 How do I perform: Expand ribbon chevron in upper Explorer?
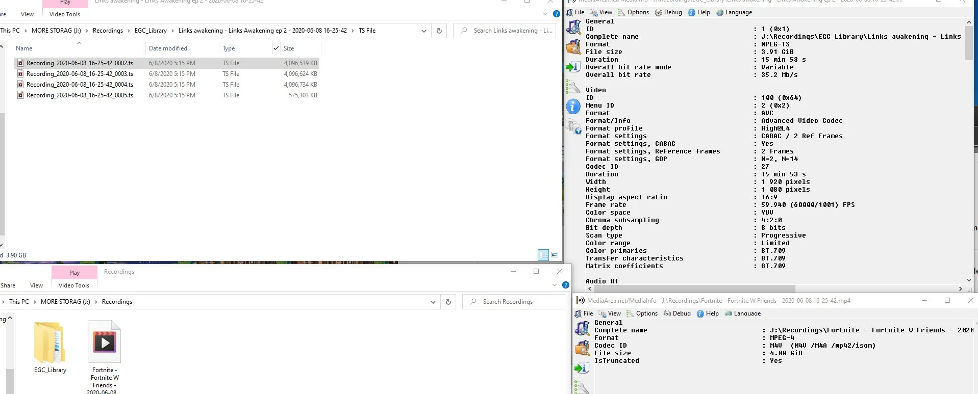click(545, 14)
